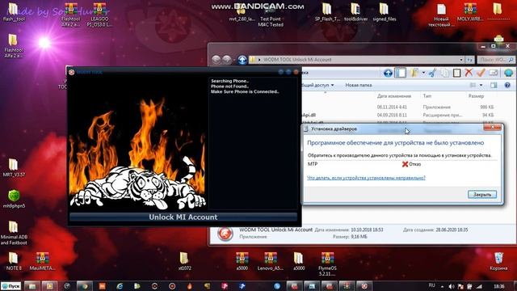This screenshot has width=517, height=291.
Task: Click Internet Explorer icon in taskbar
Action: click(x=120, y=286)
